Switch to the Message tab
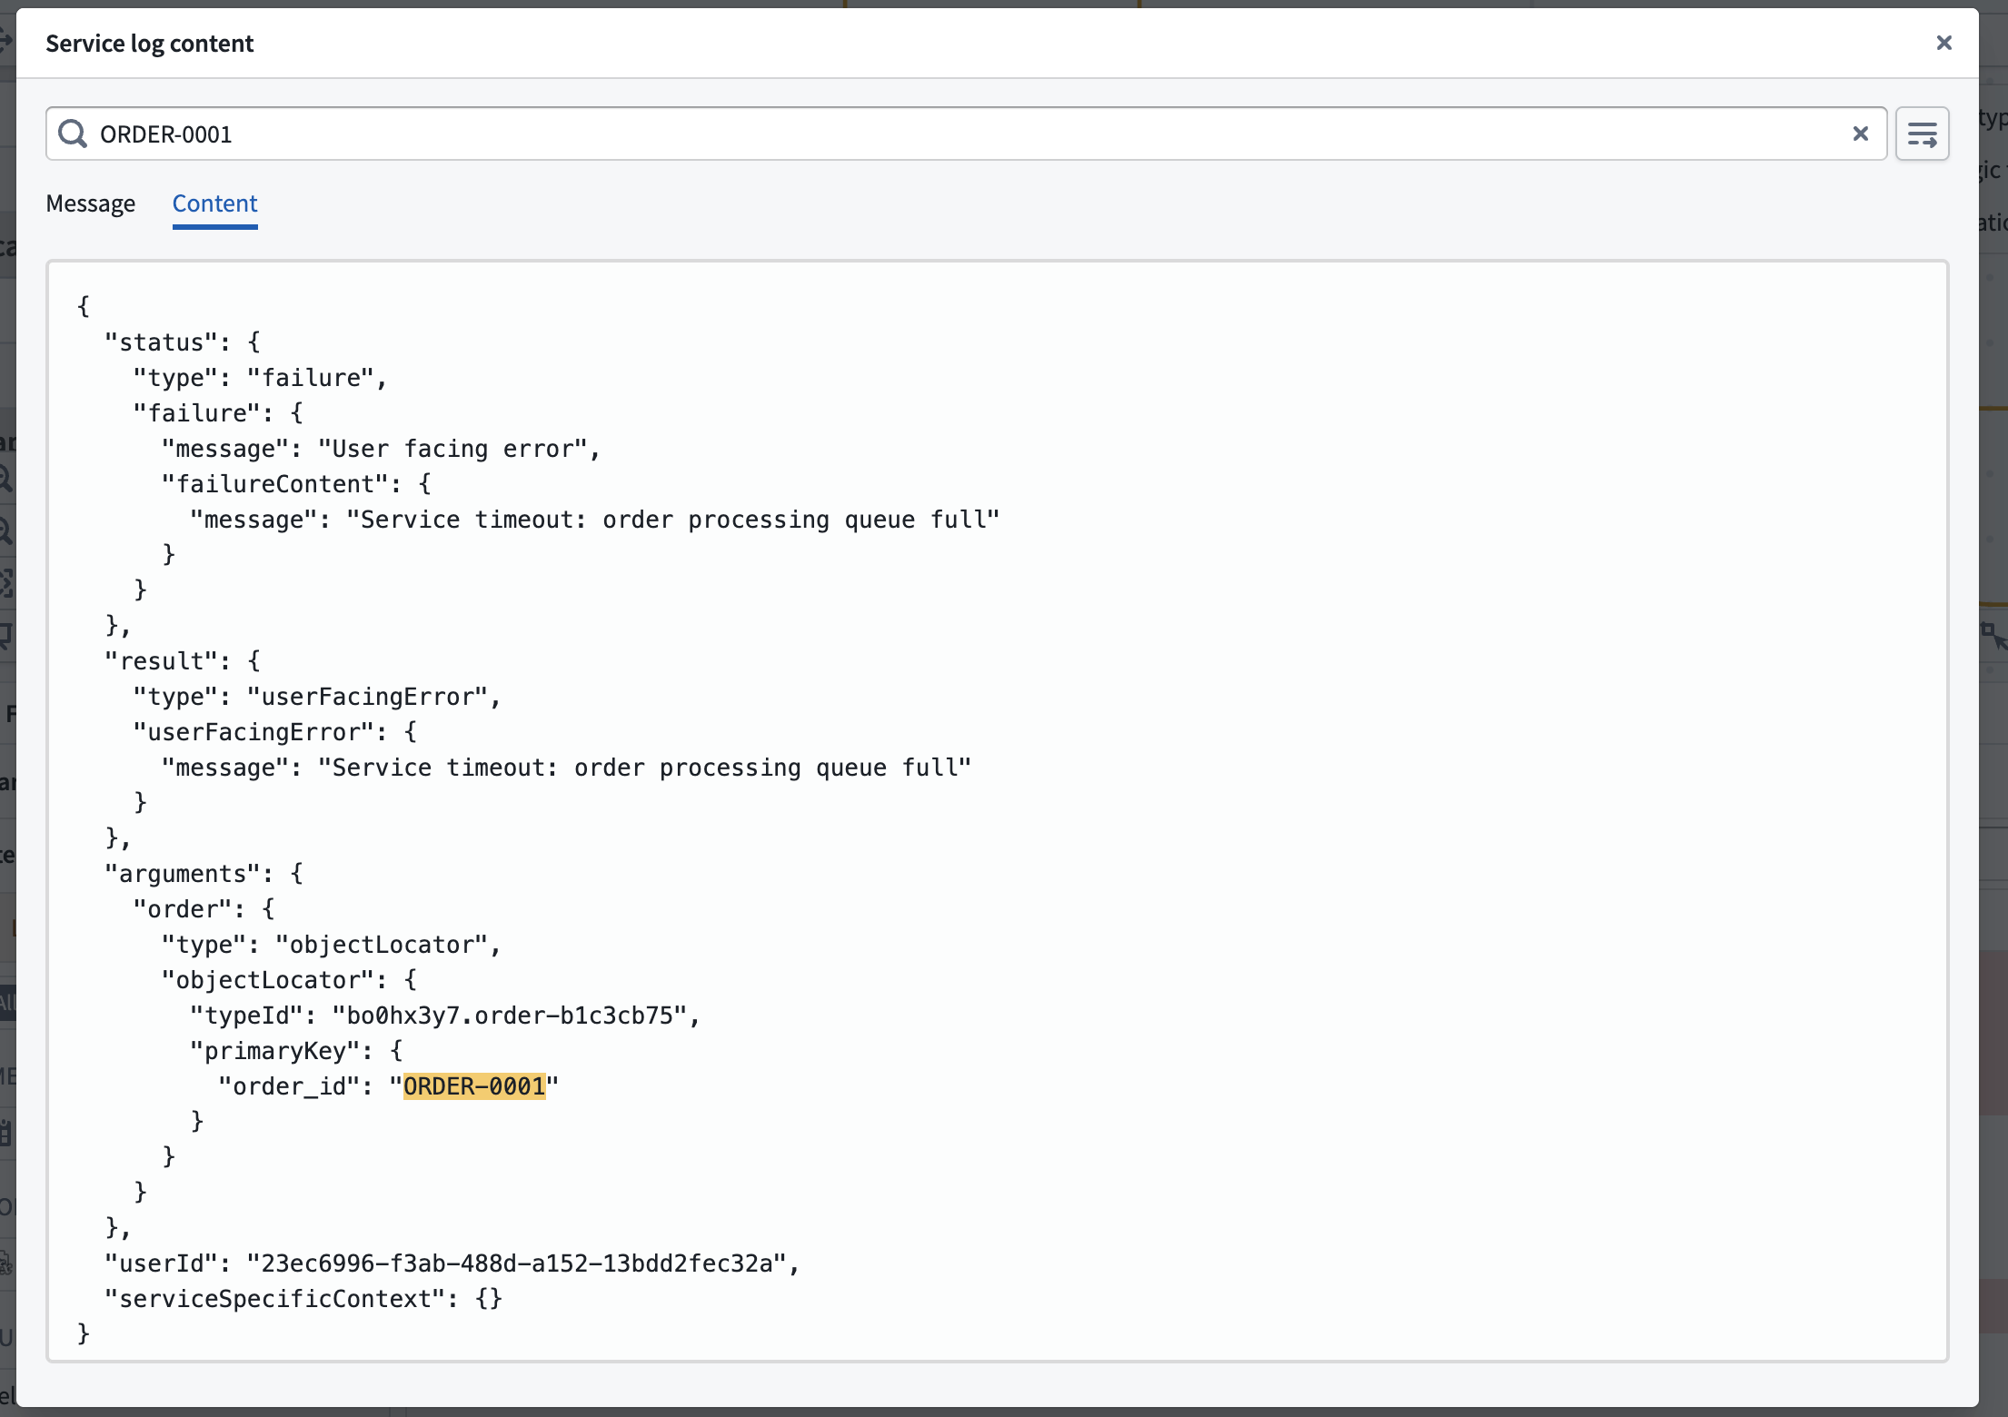 pyautogui.click(x=91, y=203)
